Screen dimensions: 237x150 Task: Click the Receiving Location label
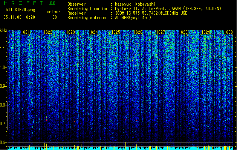[x=88, y=9]
